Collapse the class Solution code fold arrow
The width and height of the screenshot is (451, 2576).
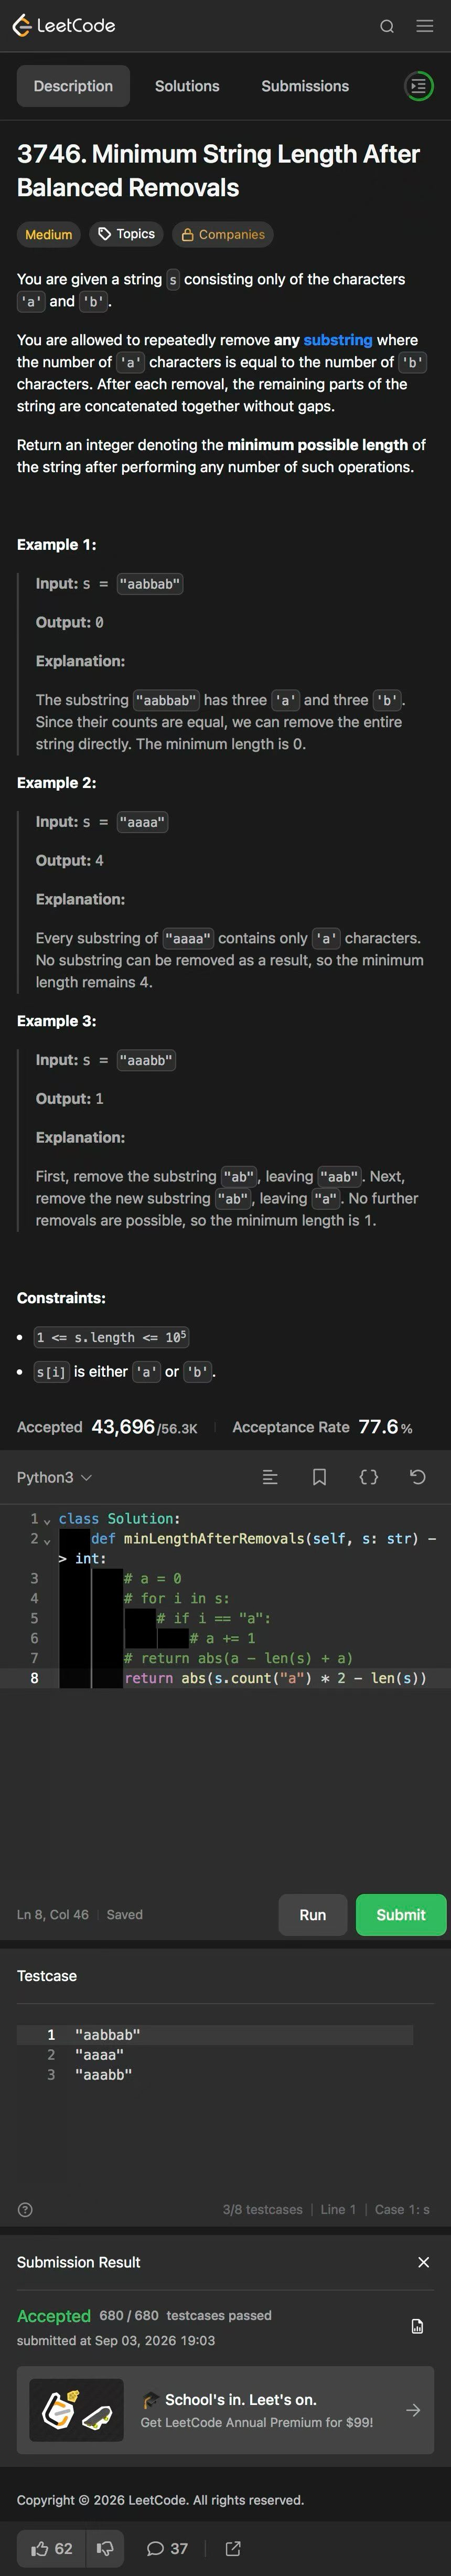click(x=47, y=1521)
